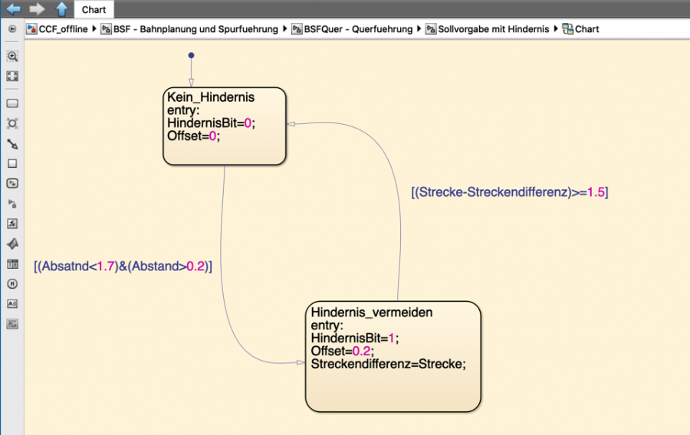The height and width of the screenshot is (435, 690).
Task: Expand the arrow after Sollvorgabe mit Hindernis
Action: tap(556, 29)
